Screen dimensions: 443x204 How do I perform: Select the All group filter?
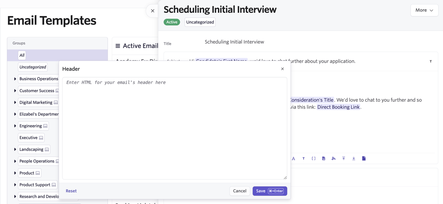point(22,55)
